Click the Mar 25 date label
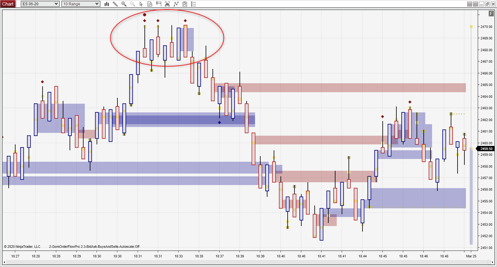The width and height of the screenshot is (497, 267). click(x=471, y=256)
